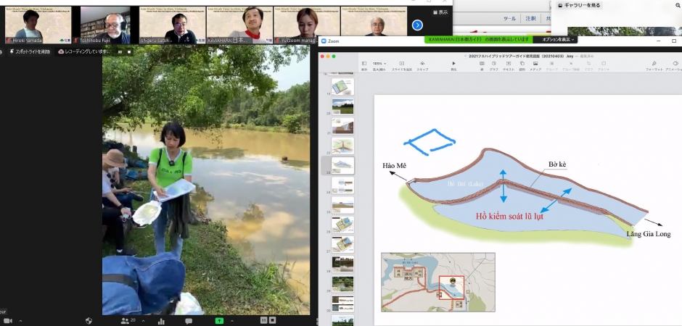Open the 表示 view menu in Zoom

[x=440, y=12]
